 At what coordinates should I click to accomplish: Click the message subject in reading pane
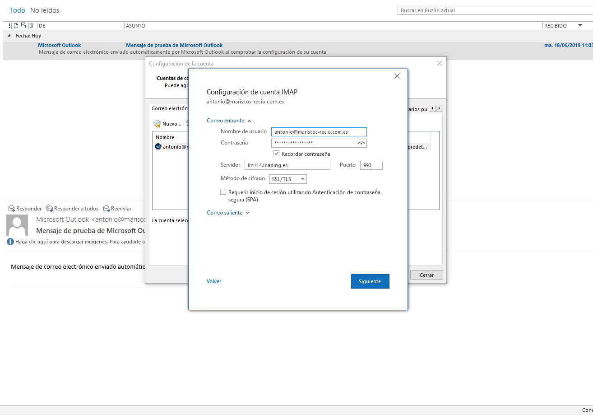[x=91, y=231]
